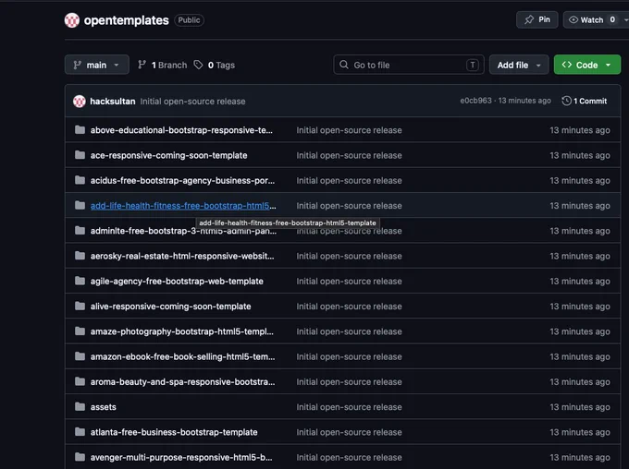Click folder icon for agile-agency row
Screen dimensions: 629x469
[x=80, y=281]
